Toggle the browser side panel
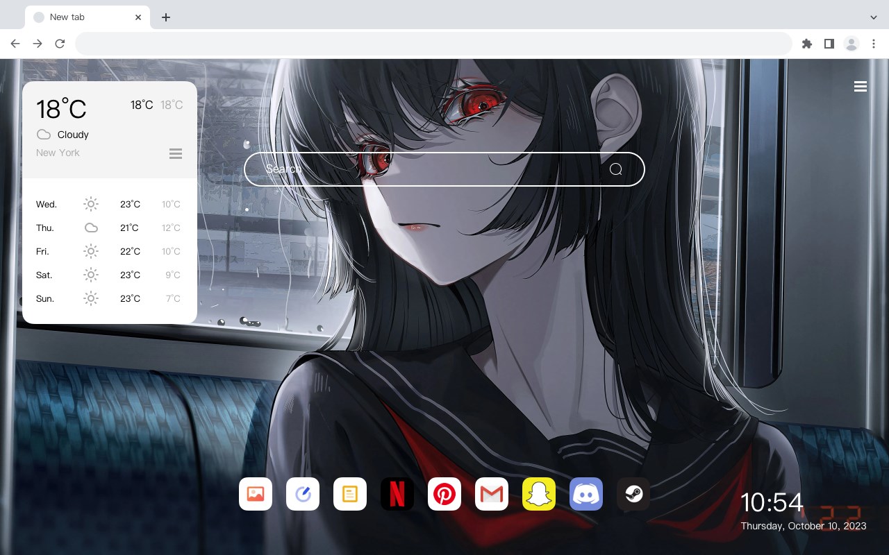 click(x=829, y=44)
